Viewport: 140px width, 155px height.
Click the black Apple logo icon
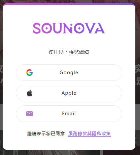(x=30, y=93)
